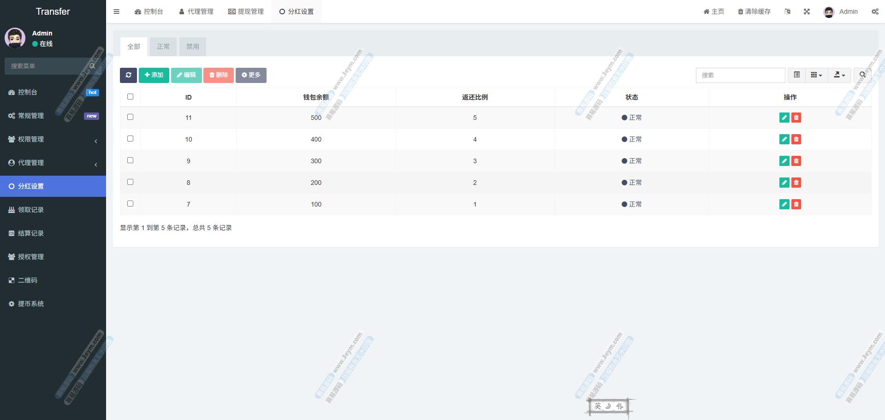Toggle the table card view icon
Viewport: 885px width, 420px height.
click(x=796, y=75)
